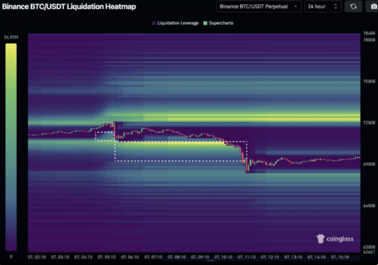Toggle the Liquidation Leverage legend item
Screen dimensions: 378x265
point(175,23)
